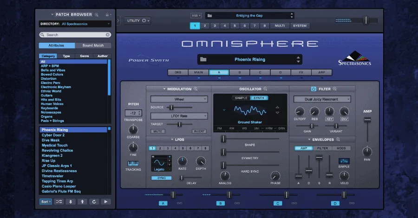Click link icon beside layer D

click(352, 203)
